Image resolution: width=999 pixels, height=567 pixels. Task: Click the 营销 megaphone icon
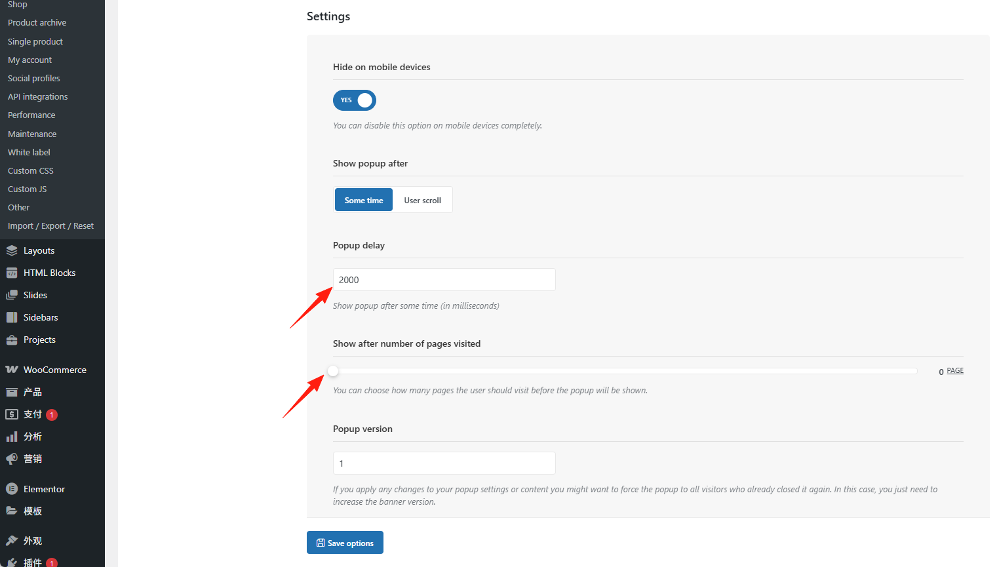[12, 459]
